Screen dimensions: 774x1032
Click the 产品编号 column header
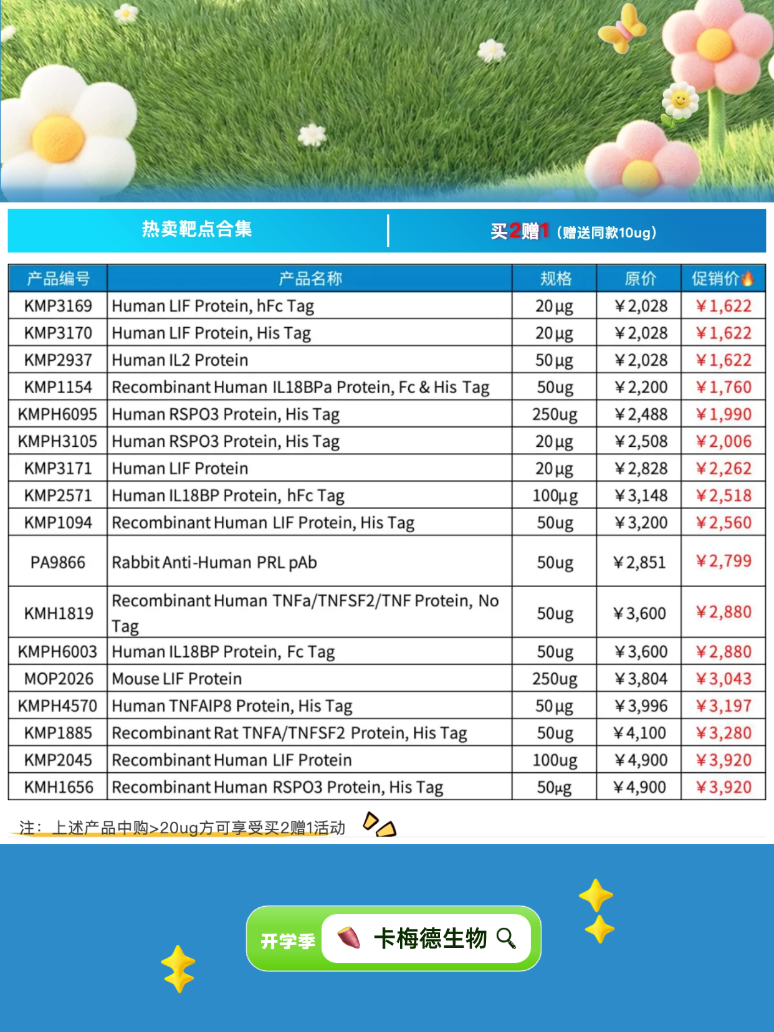[x=58, y=279]
